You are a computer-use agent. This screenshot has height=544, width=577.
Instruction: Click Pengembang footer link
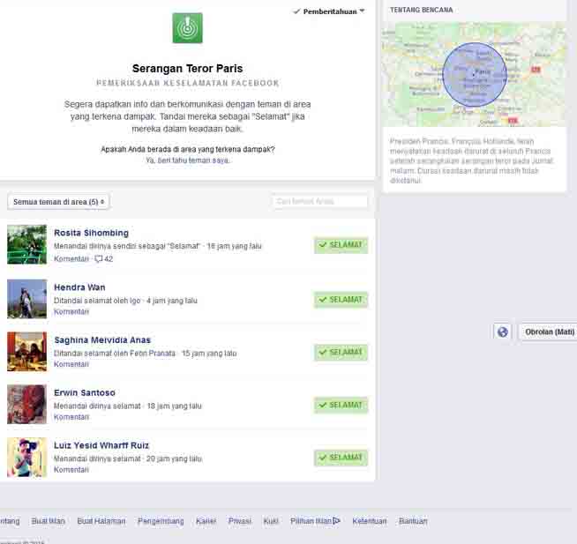[161, 521]
